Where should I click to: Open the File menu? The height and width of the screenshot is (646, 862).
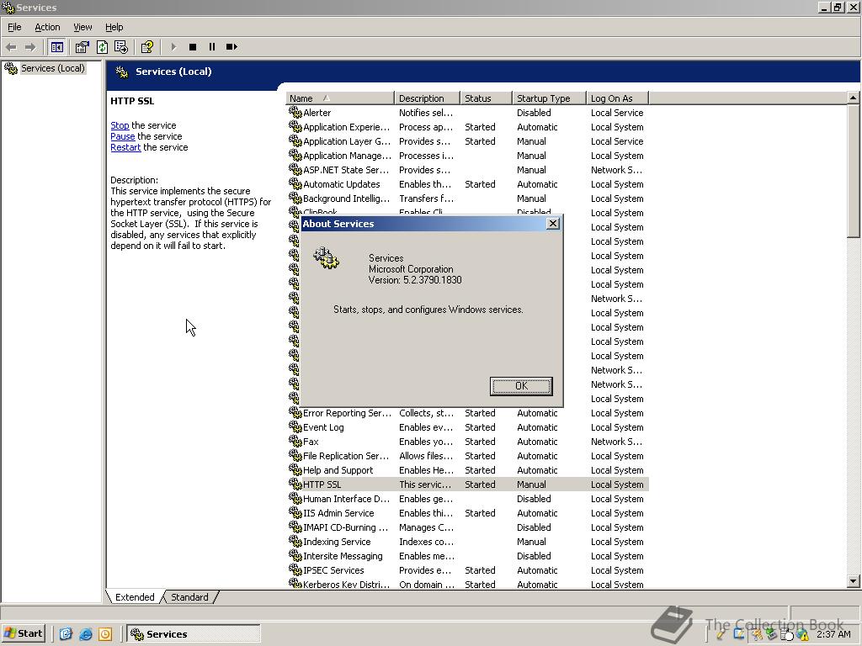14,27
